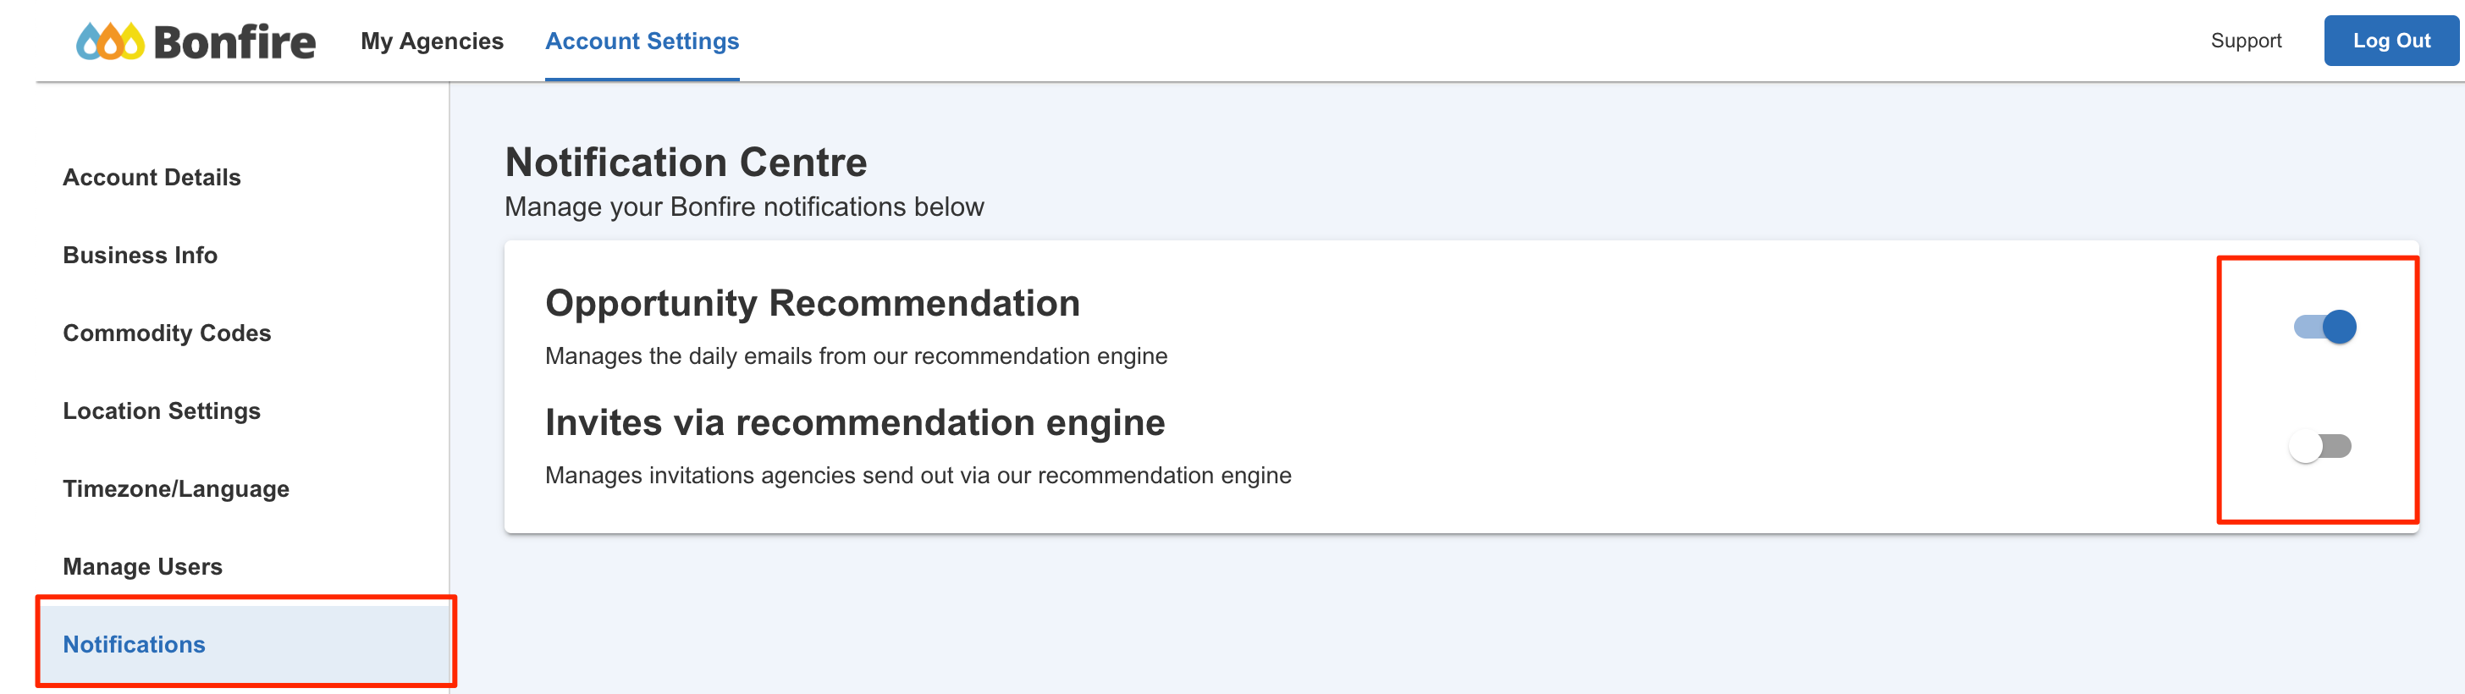
Task: Click the Log Out button
Action: (x=2391, y=41)
